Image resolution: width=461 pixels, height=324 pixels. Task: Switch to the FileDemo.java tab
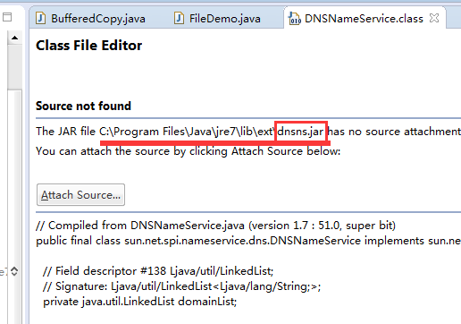point(217,19)
